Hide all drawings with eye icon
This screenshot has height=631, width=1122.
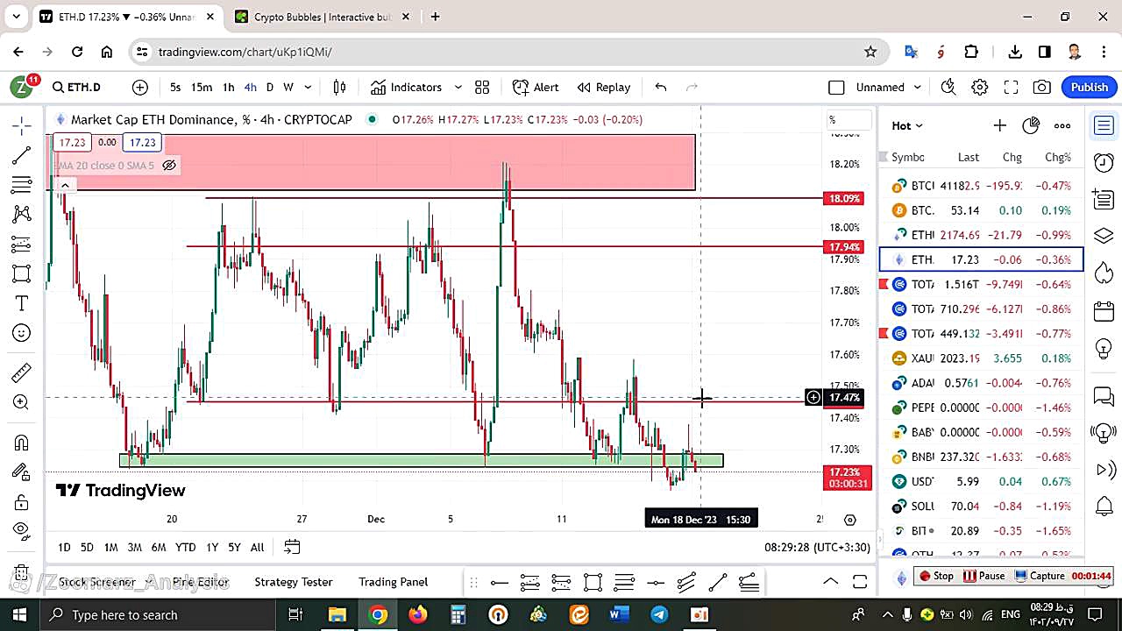tap(22, 530)
